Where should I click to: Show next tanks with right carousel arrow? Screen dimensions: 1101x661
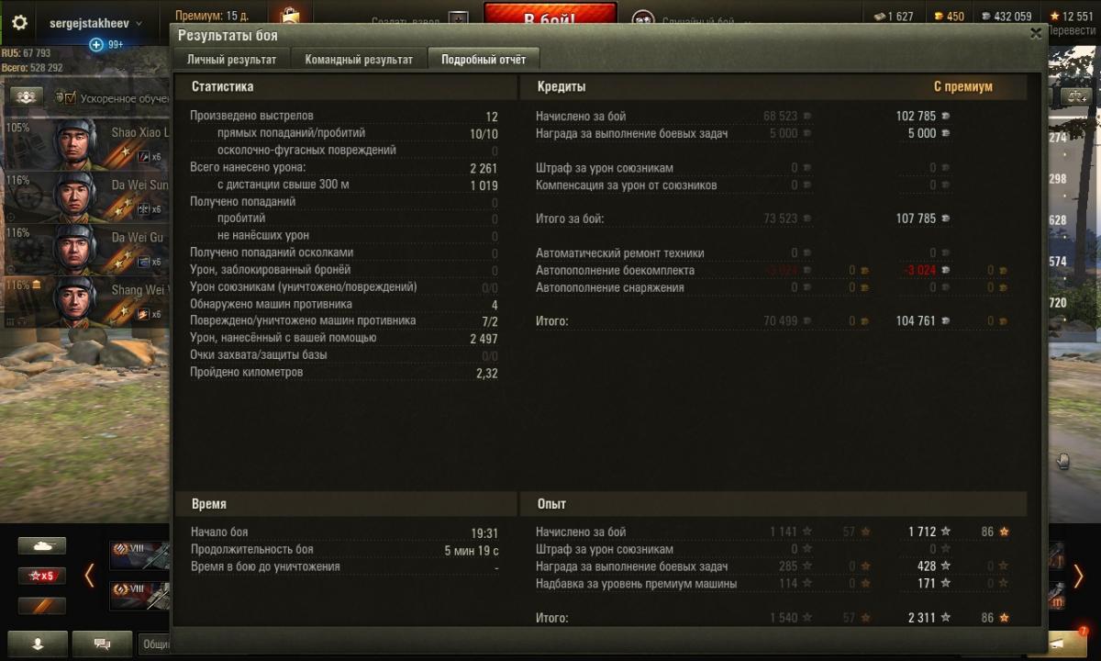[1079, 577]
